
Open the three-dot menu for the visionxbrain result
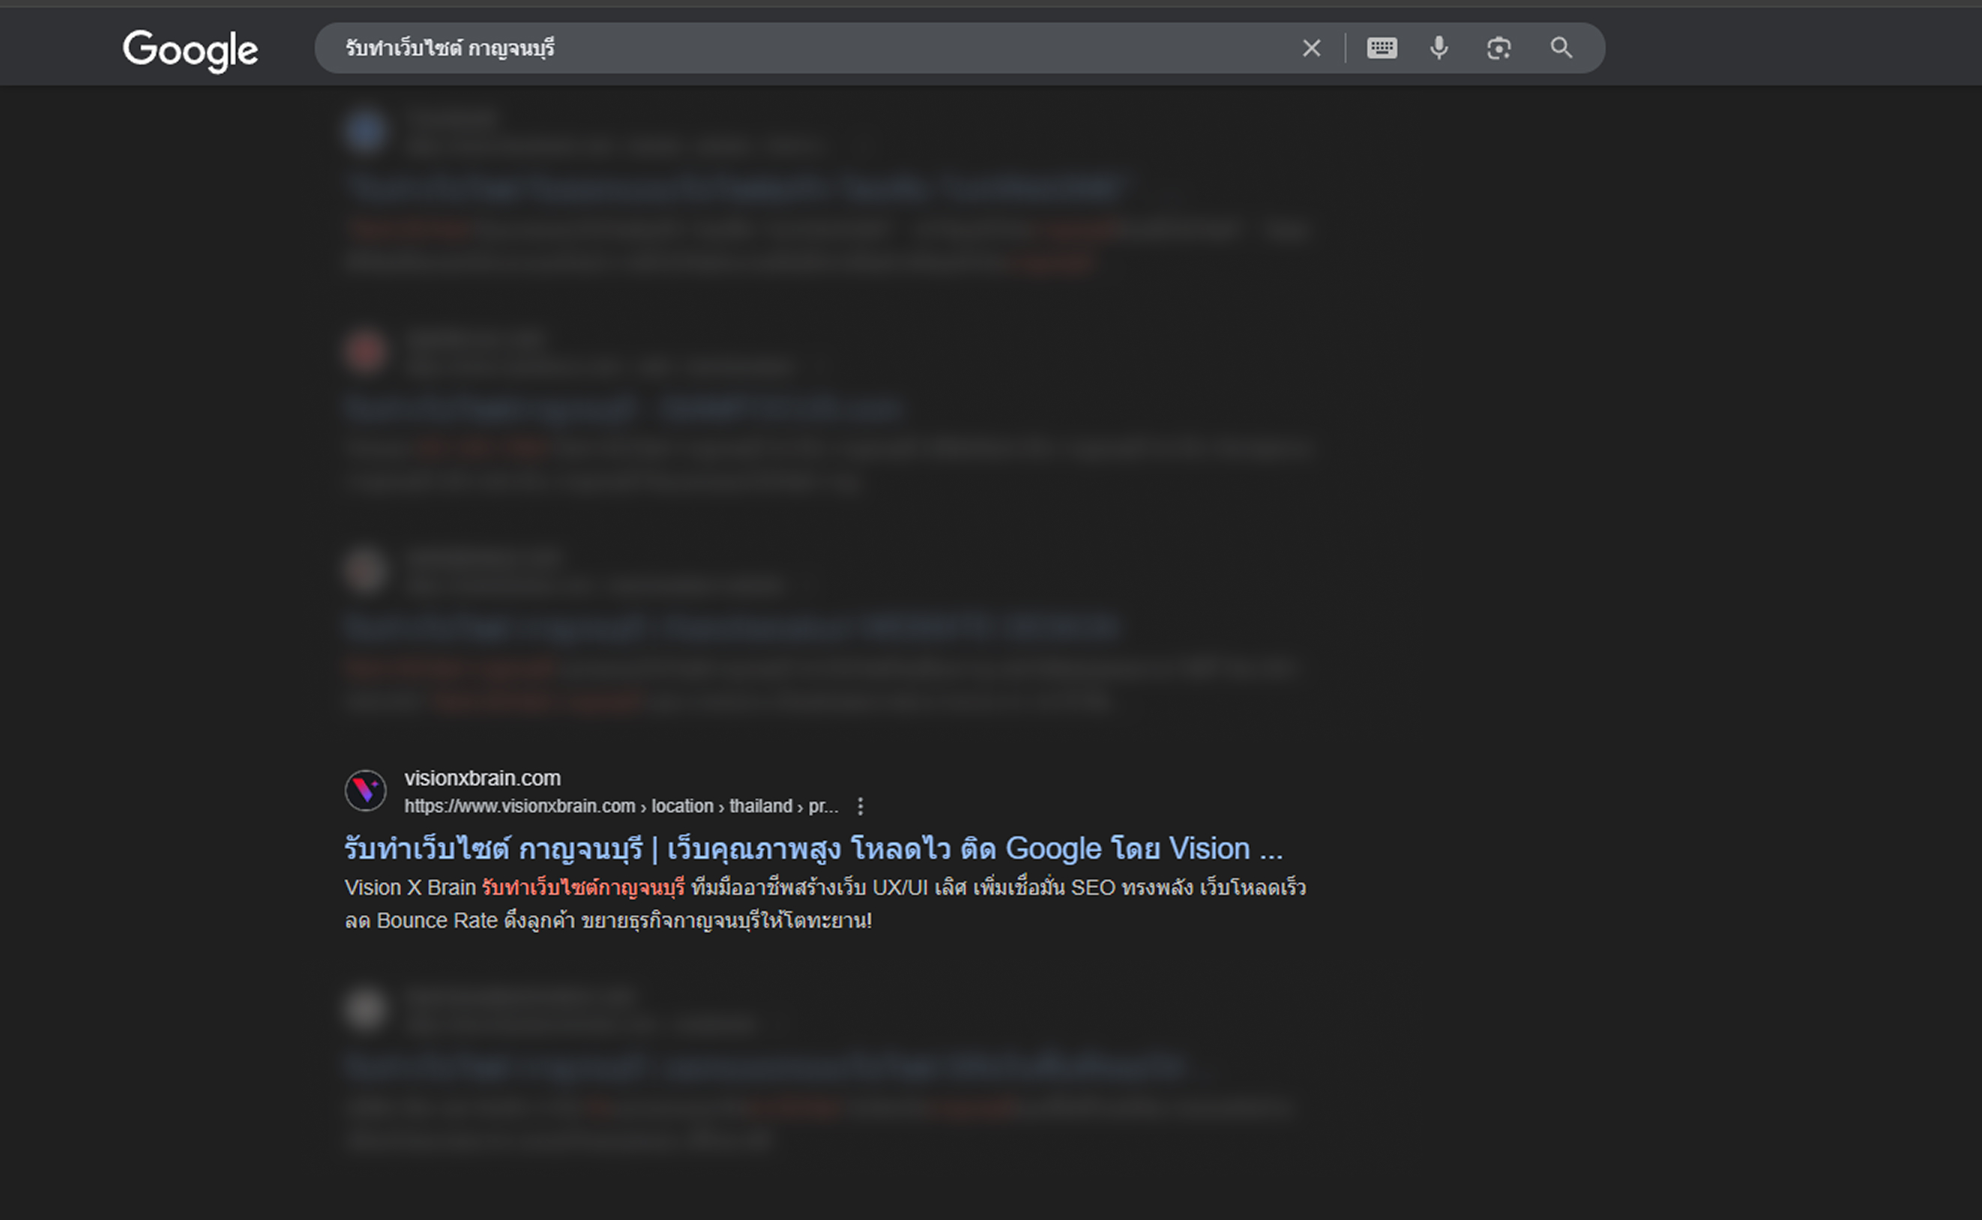pyautogui.click(x=861, y=806)
